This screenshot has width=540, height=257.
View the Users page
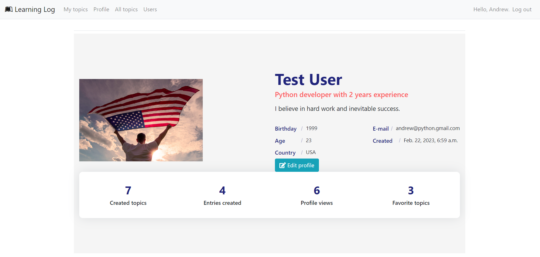pos(150,9)
